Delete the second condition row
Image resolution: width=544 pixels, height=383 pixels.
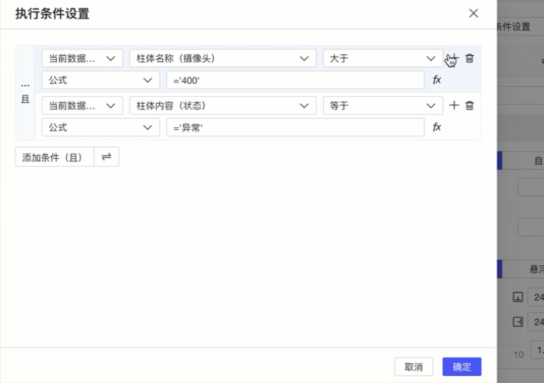[x=469, y=105]
